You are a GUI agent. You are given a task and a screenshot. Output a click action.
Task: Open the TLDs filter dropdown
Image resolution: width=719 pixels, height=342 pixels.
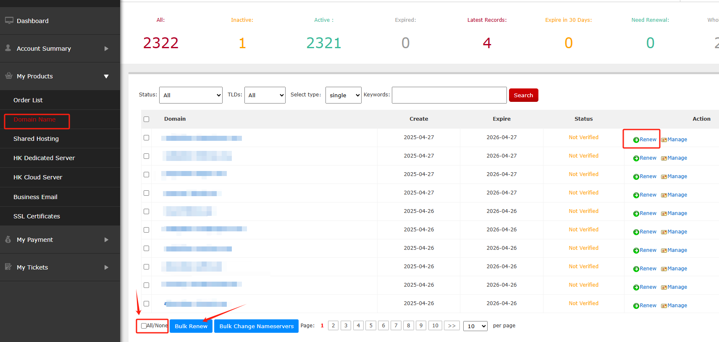coord(265,95)
